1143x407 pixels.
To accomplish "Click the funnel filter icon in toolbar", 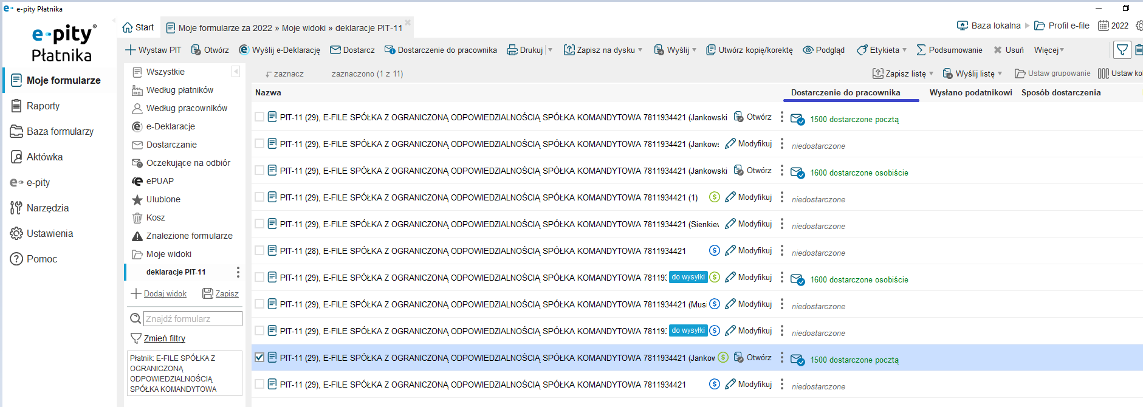I will (1122, 50).
